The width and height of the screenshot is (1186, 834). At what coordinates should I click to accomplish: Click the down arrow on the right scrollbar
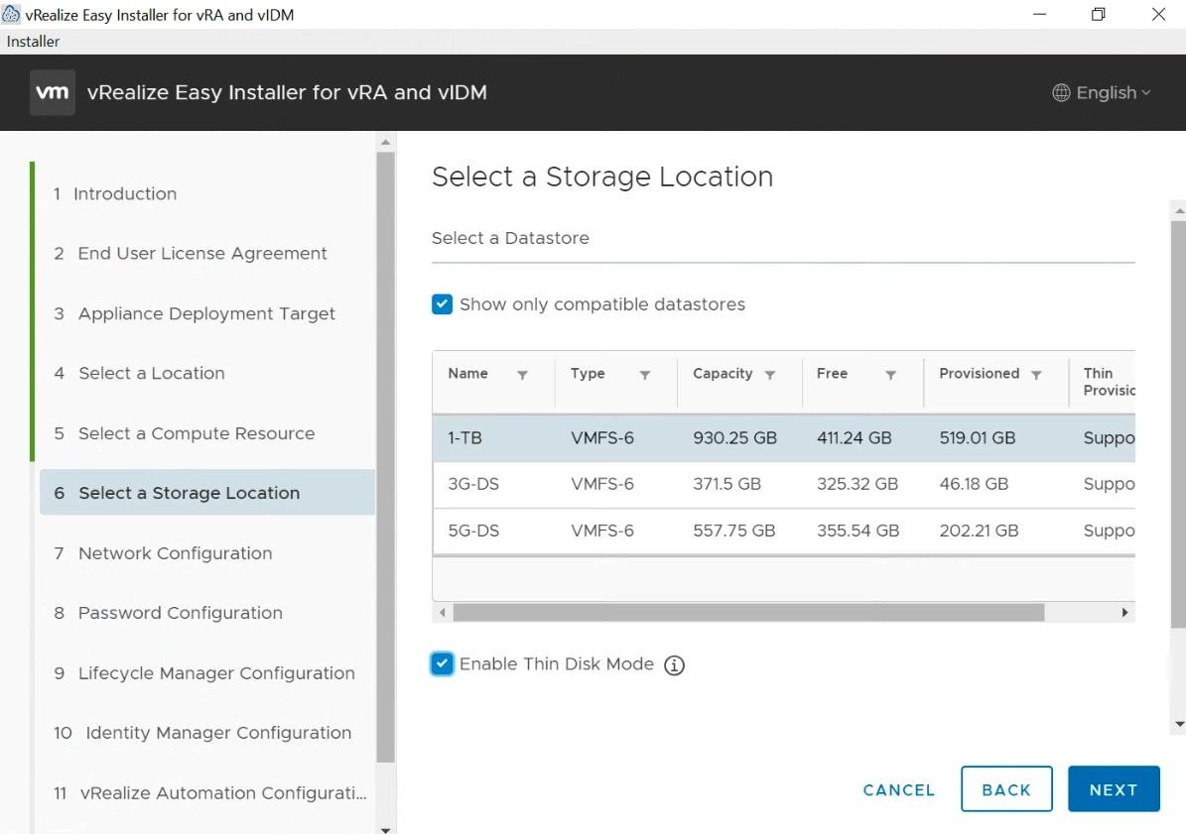point(1177,726)
